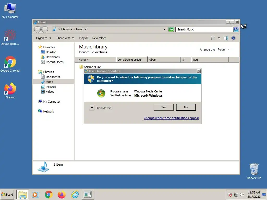This screenshot has height=200, width=267.
Task: Open Desktop in the navigation pane
Action: click(x=48, y=52)
